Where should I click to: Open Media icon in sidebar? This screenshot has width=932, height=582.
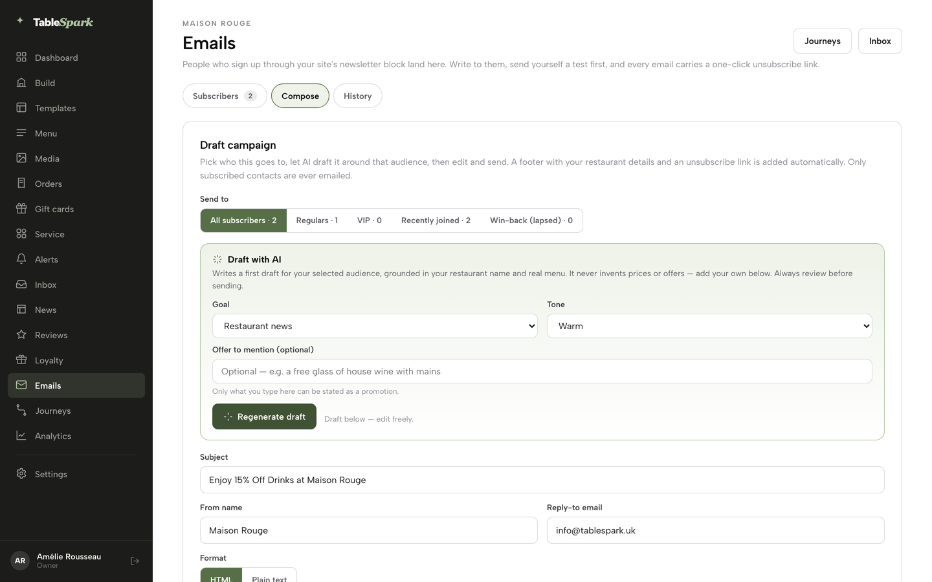[x=21, y=158]
